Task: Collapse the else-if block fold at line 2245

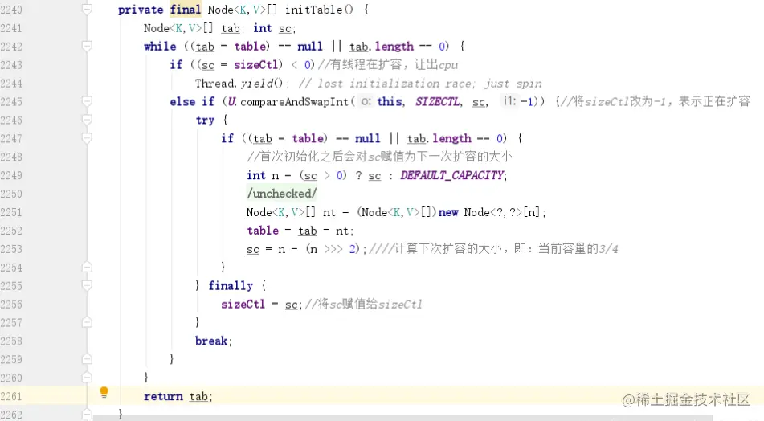Action: (x=87, y=101)
